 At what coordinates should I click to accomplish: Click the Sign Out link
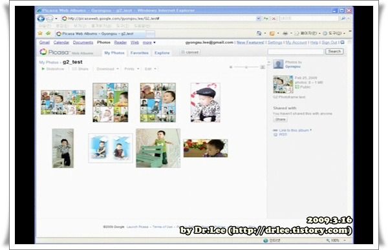point(329,43)
